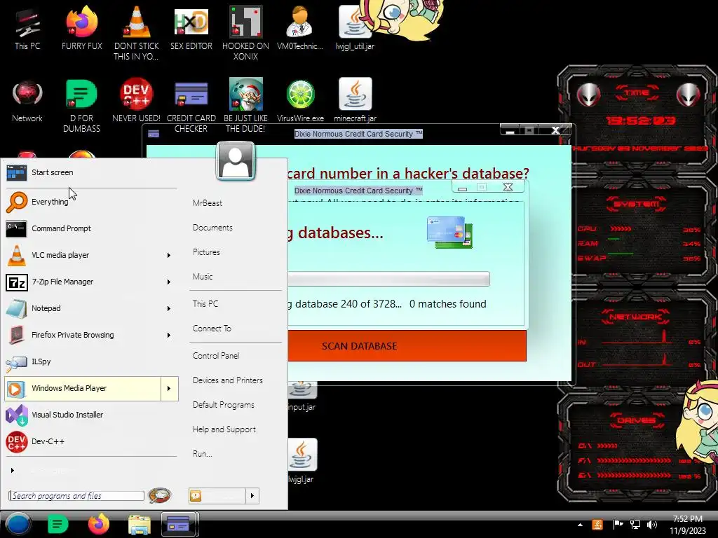The width and height of the screenshot is (718, 538).
Task: Click credit card checker taskbar button
Action: tap(179, 524)
